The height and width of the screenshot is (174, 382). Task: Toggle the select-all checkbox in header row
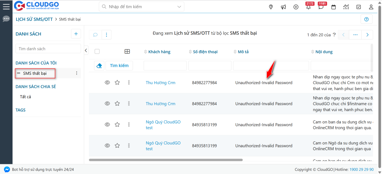(x=97, y=51)
